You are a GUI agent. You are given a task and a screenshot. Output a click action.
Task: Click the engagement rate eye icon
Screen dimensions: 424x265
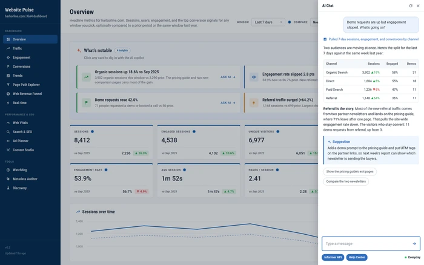pyautogui.click(x=254, y=77)
